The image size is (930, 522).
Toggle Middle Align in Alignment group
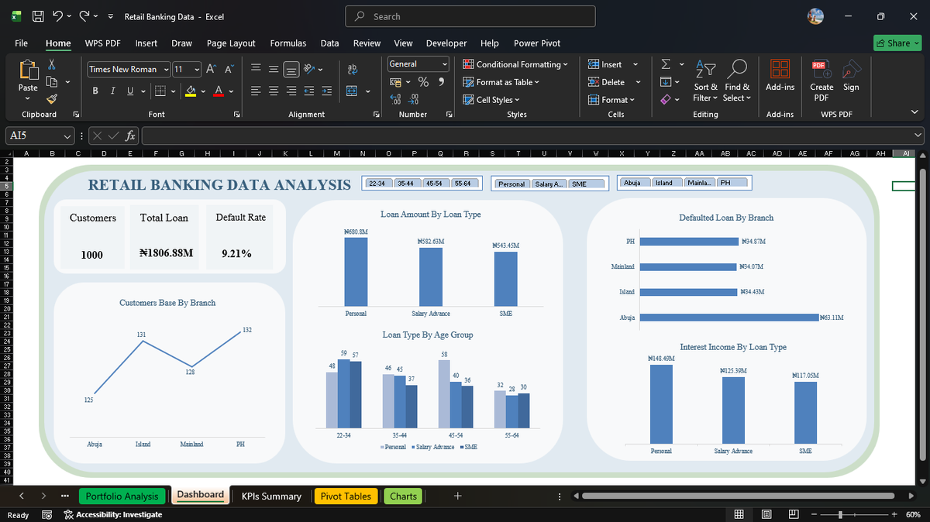[274, 69]
